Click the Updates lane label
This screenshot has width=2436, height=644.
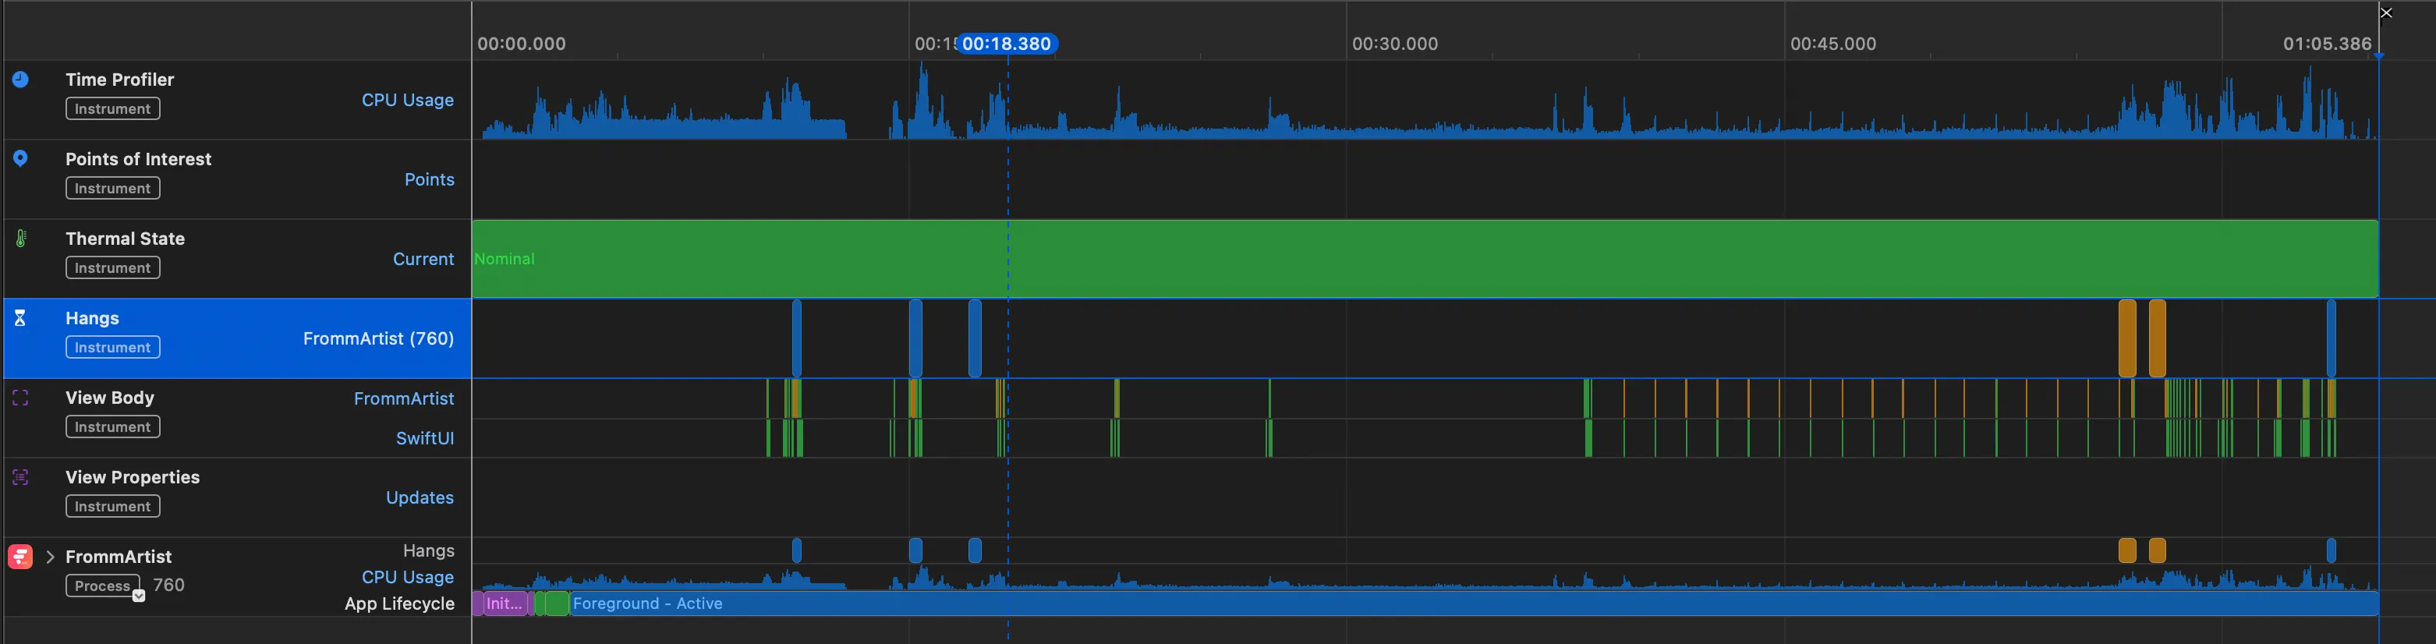(420, 497)
